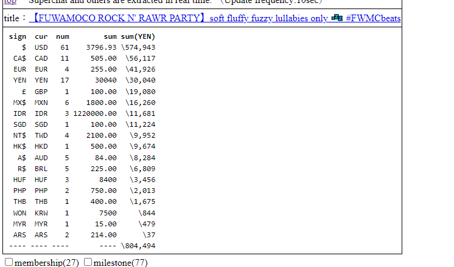Select the CA$ sign cell
Screen dimensions: 454x267
coord(19,58)
